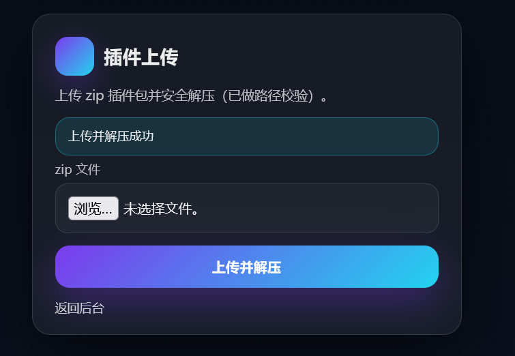Click the teal 上传并解压成功 message box
Screen dimensions: 515x356
(247, 136)
